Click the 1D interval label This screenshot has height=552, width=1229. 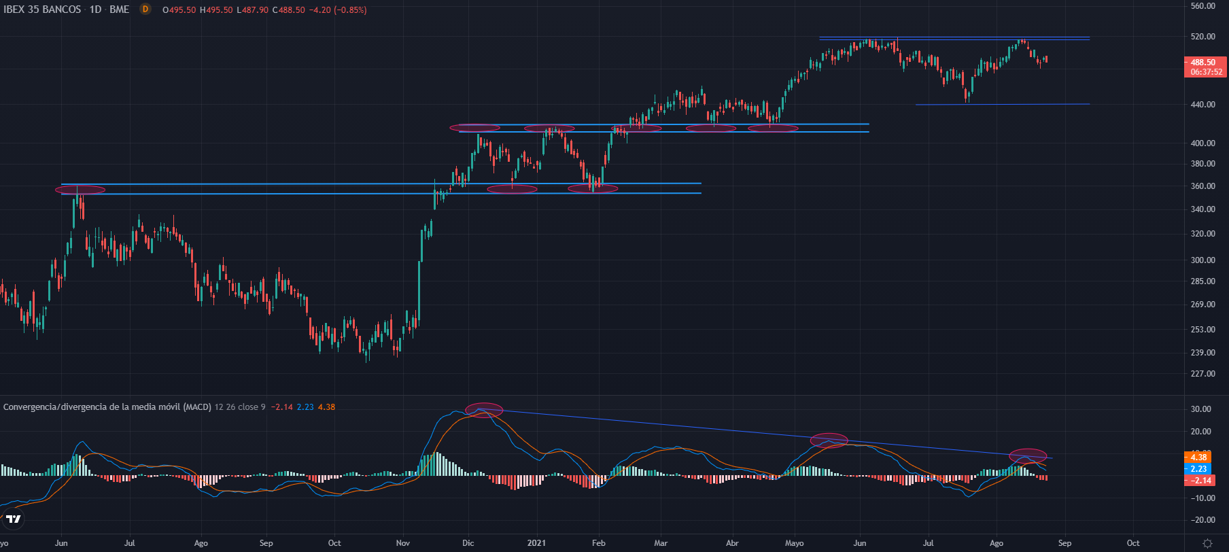click(x=96, y=10)
